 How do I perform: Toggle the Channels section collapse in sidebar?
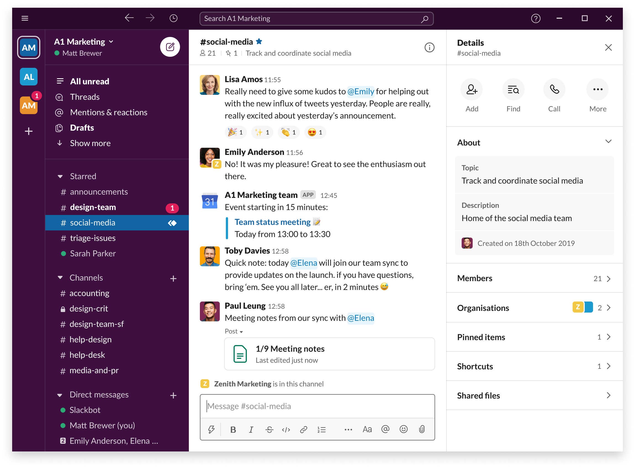coord(59,278)
